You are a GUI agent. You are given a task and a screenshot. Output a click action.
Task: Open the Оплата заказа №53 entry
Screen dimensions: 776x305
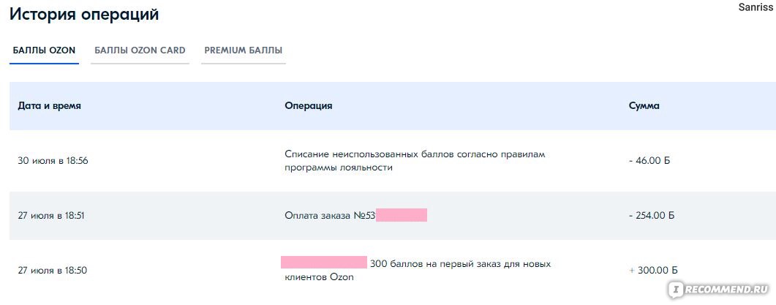pos(331,215)
